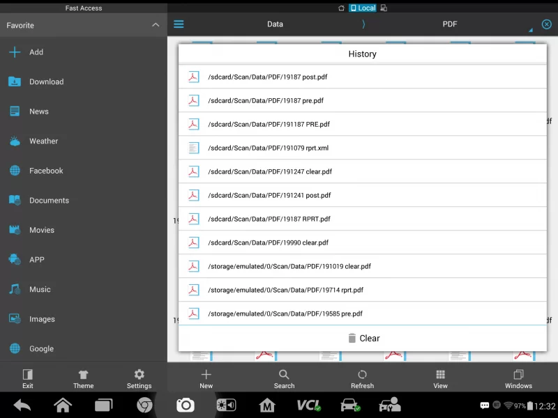Click Add in Fast Access sidebar
This screenshot has height=418, width=558.
point(36,52)
